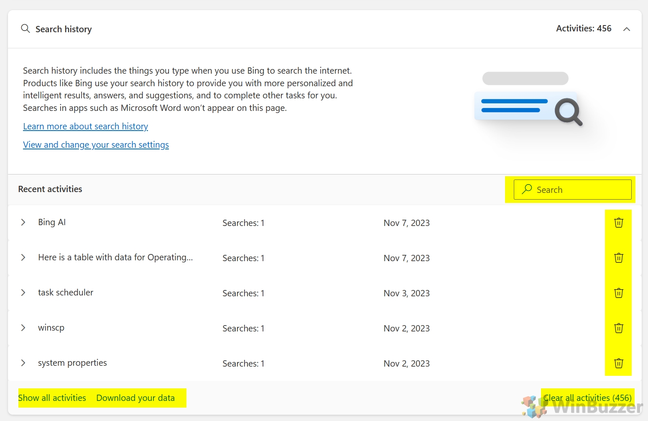Select the 'winscp' entry text
Image resolution: width=648 pixels, height=421 pixels.
pos(51,328)
